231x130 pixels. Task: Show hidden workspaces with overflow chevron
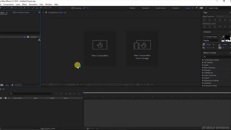[x=196, y=8]
